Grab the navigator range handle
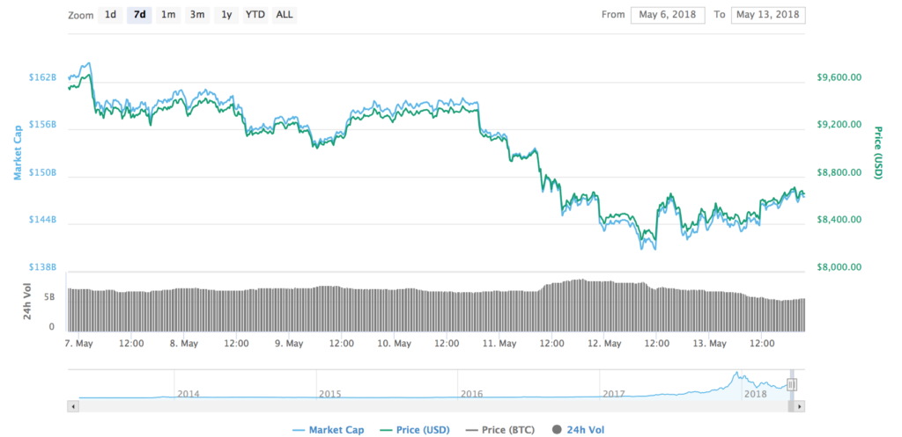This screenshot has width=902, height=437. tap(792, 384)
